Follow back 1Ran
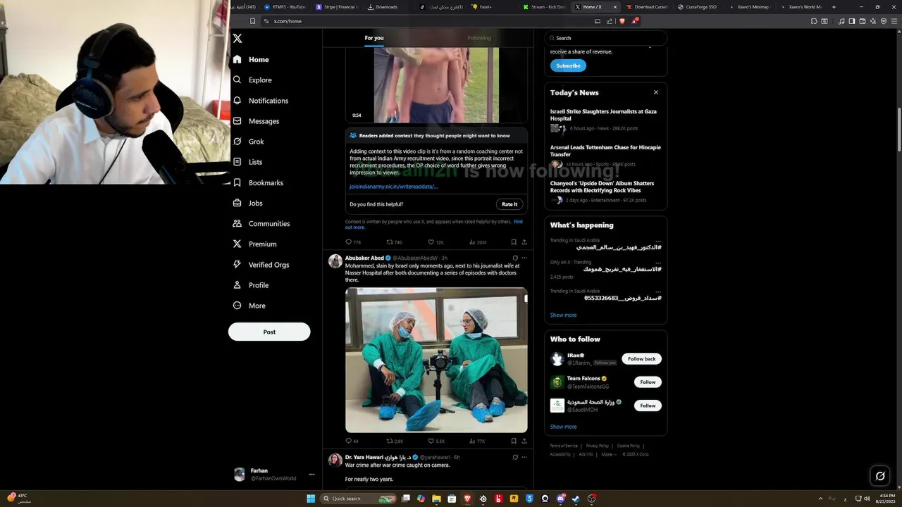 point(641,359)
